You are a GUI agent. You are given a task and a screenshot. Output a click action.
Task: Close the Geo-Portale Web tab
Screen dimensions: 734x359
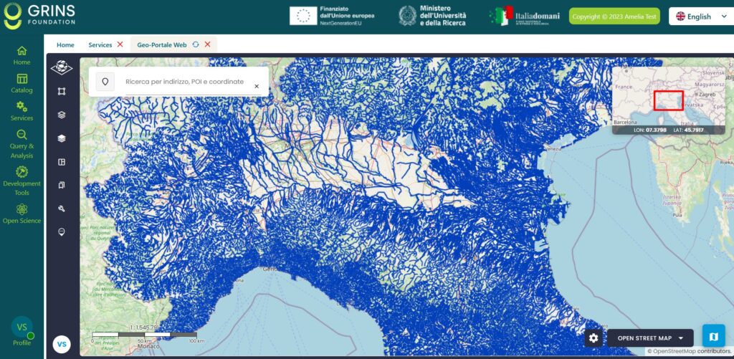(208, 44)
